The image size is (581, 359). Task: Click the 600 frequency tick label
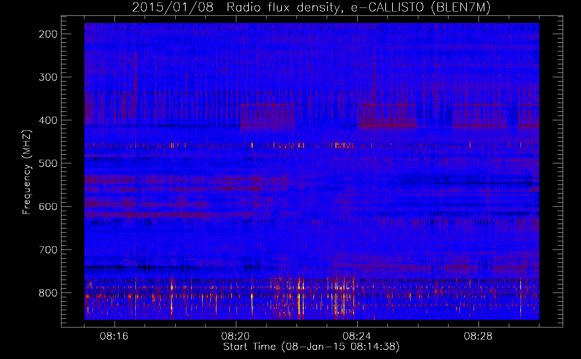coord(48,206)
